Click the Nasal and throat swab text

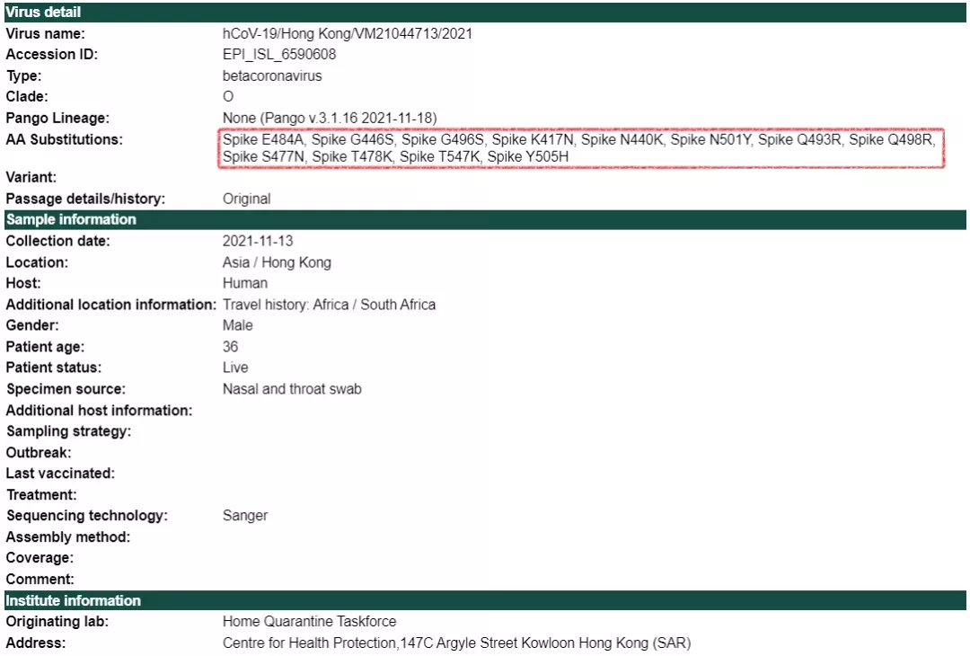[292, 388]
